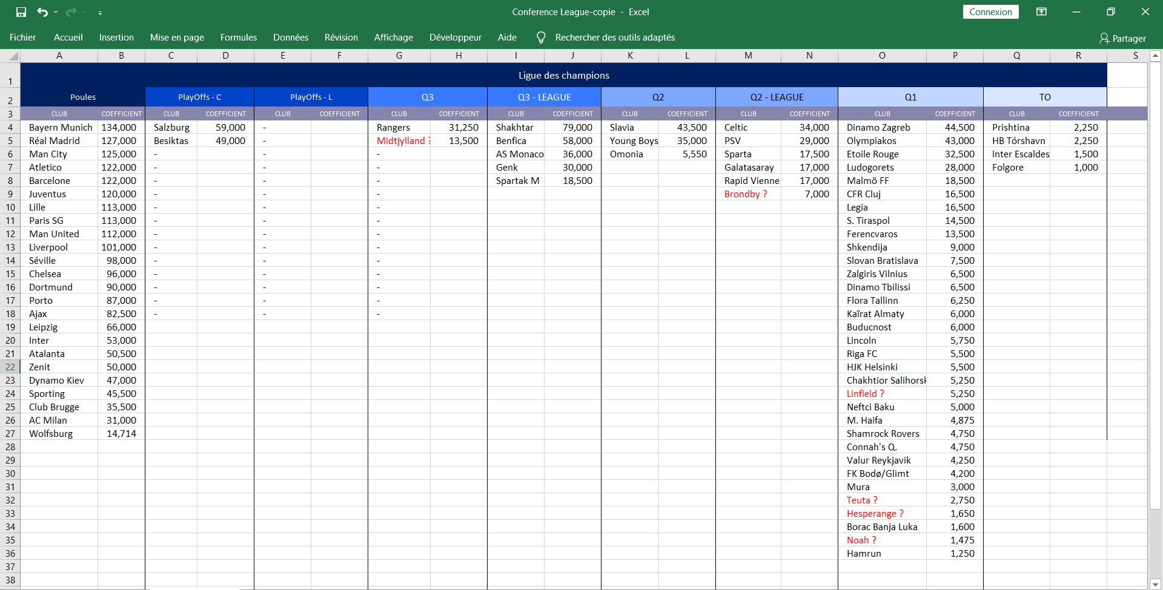Select the Réal Madrid cell
This screenshot has width=1163, height=590.
(x=59, y=141)
